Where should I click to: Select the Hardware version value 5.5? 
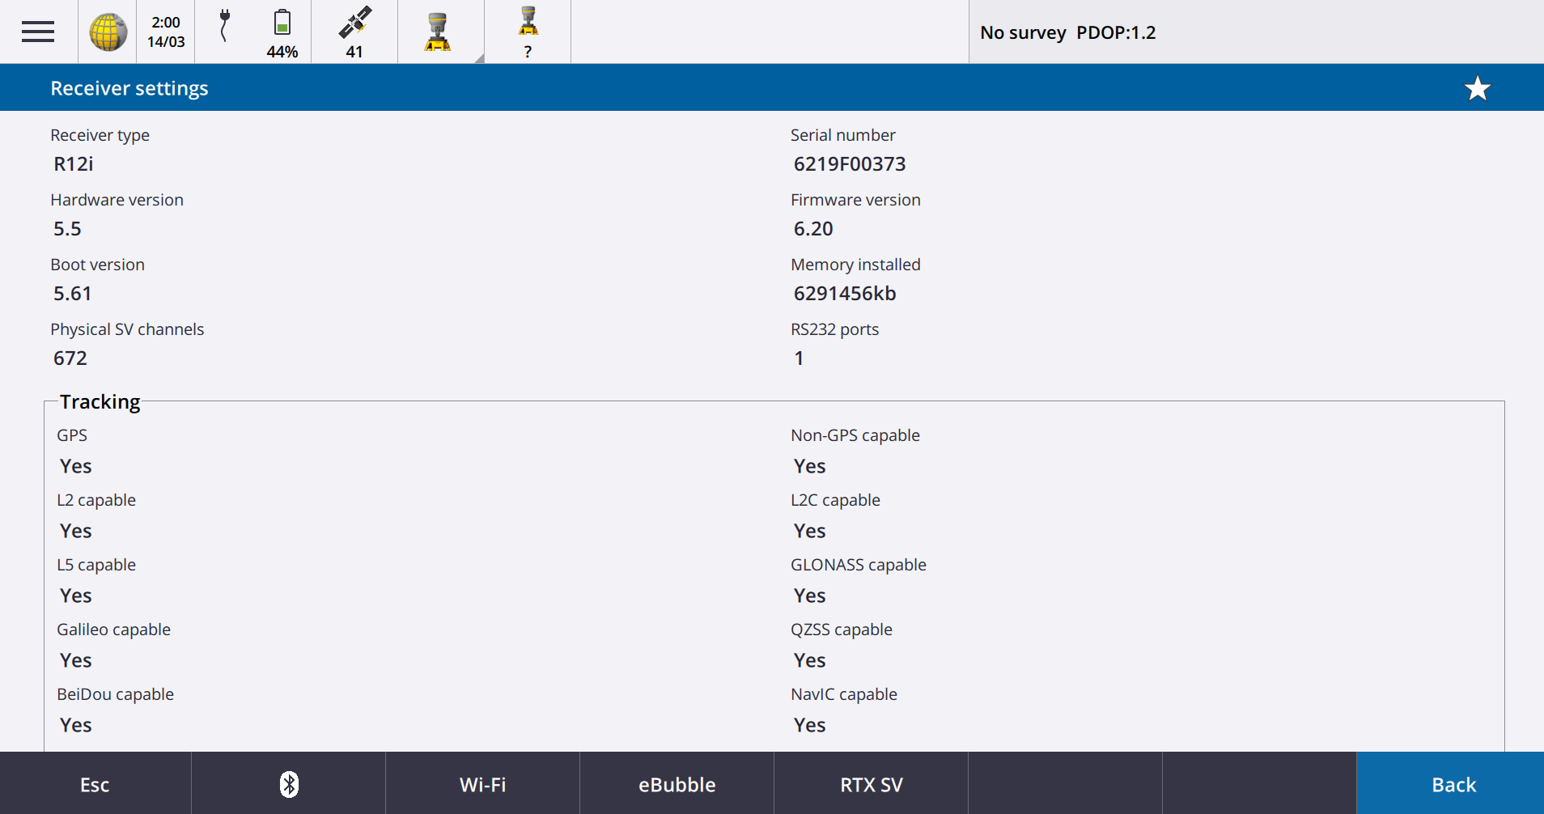coord(67,229)
